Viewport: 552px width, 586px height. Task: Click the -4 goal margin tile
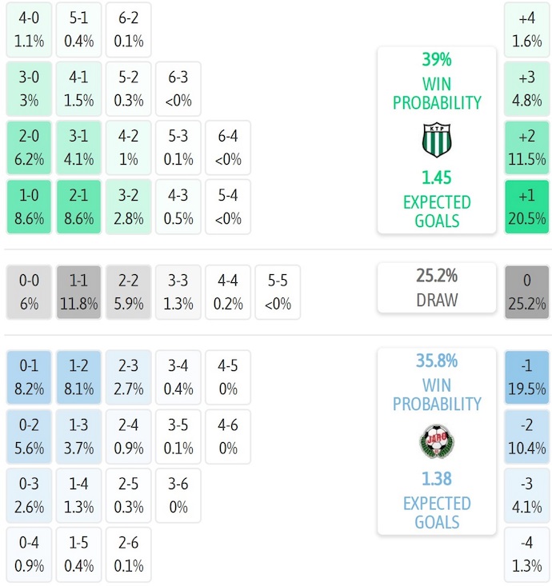pos(527,555)
